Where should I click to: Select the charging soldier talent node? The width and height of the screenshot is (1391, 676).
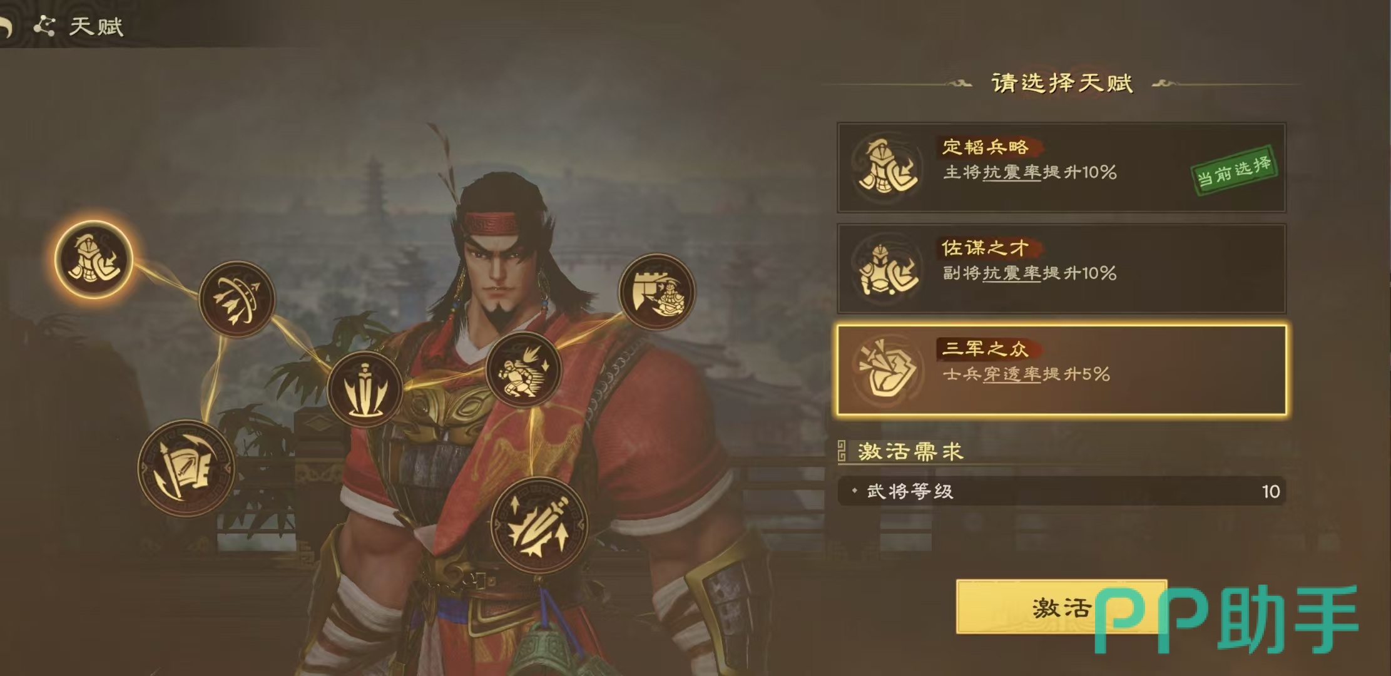pyautogui.click(x=524, y=370)
